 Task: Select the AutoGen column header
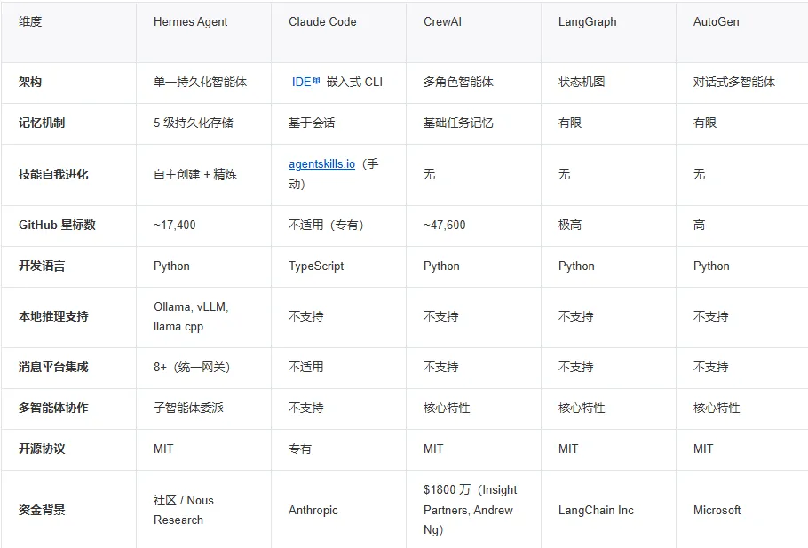coord(716,21)
